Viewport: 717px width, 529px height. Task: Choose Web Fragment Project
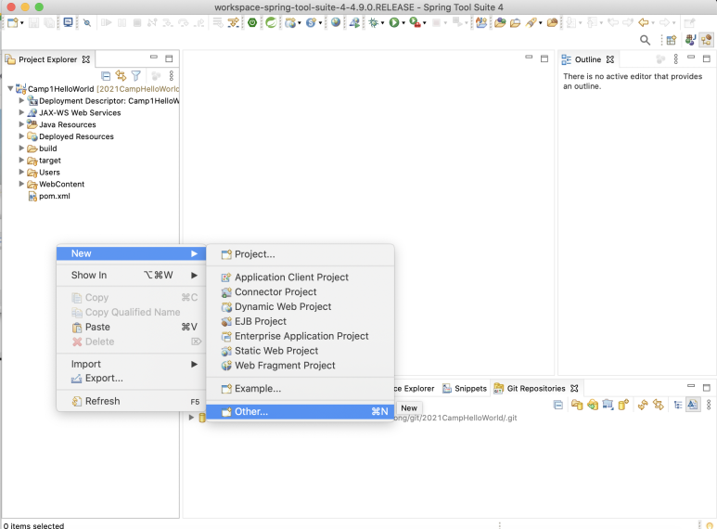coord(300,365)
